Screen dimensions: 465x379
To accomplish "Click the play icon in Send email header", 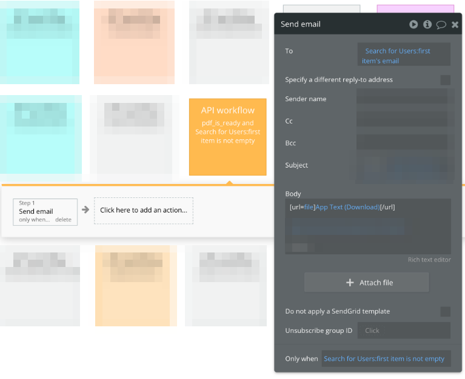I will [413, 24].
